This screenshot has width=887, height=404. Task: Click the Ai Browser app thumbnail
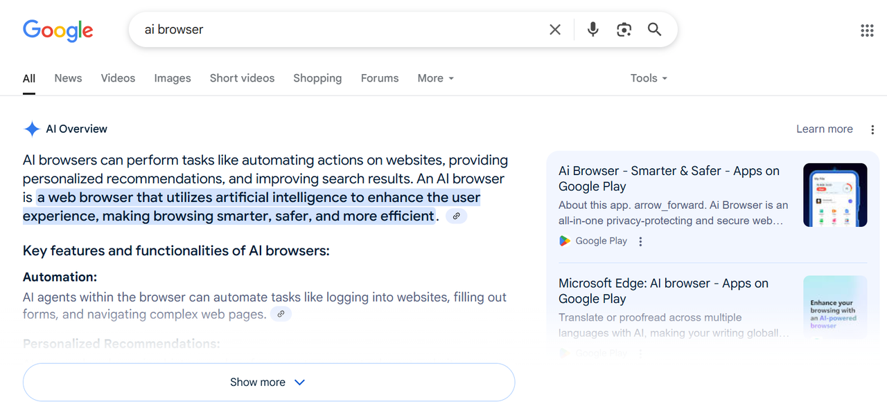834,195
